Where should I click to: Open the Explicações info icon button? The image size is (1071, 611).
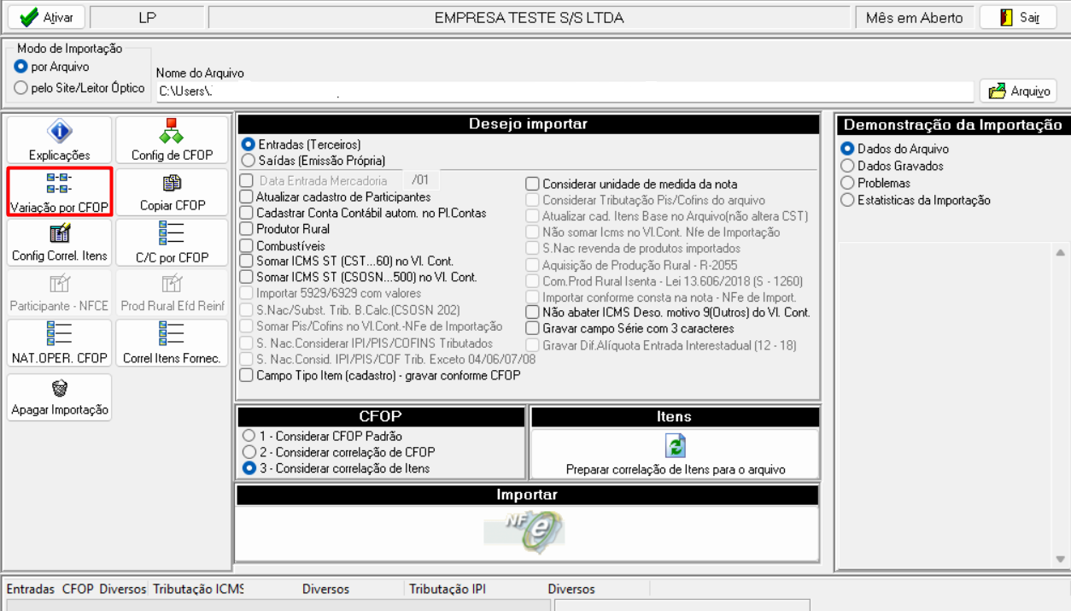coord(59,140)
